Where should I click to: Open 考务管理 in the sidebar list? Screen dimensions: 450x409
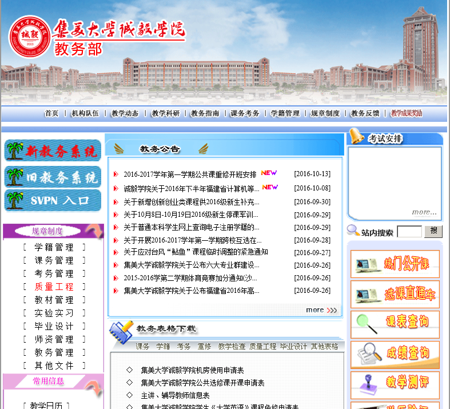(54, 273)
